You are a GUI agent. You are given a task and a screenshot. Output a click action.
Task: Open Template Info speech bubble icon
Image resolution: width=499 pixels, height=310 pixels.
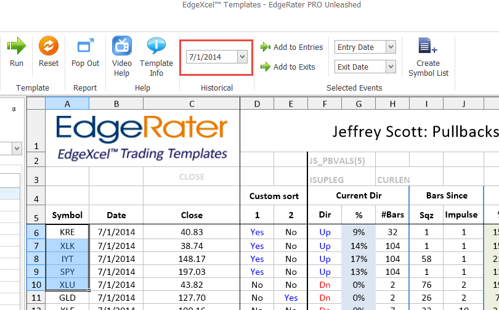coord(156,46)
